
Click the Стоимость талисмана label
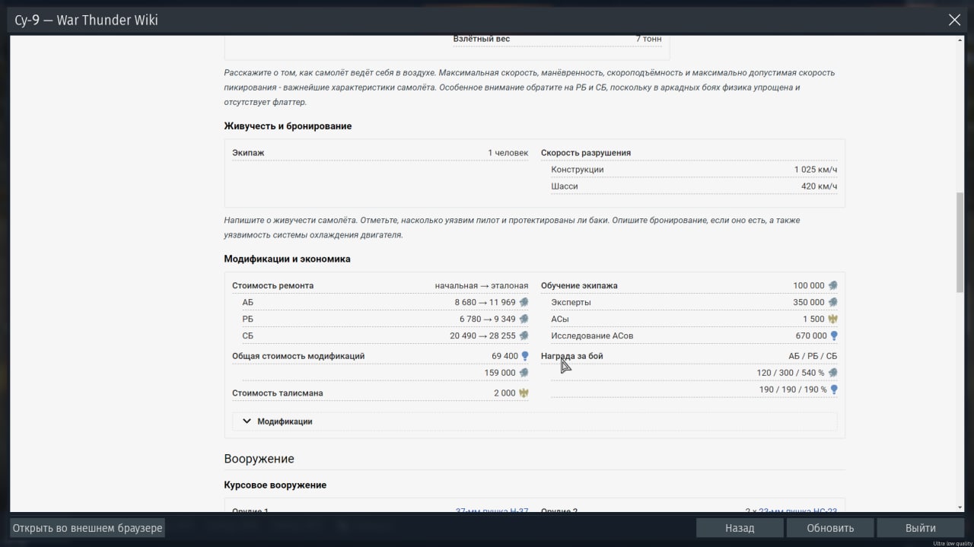point(277,393)
